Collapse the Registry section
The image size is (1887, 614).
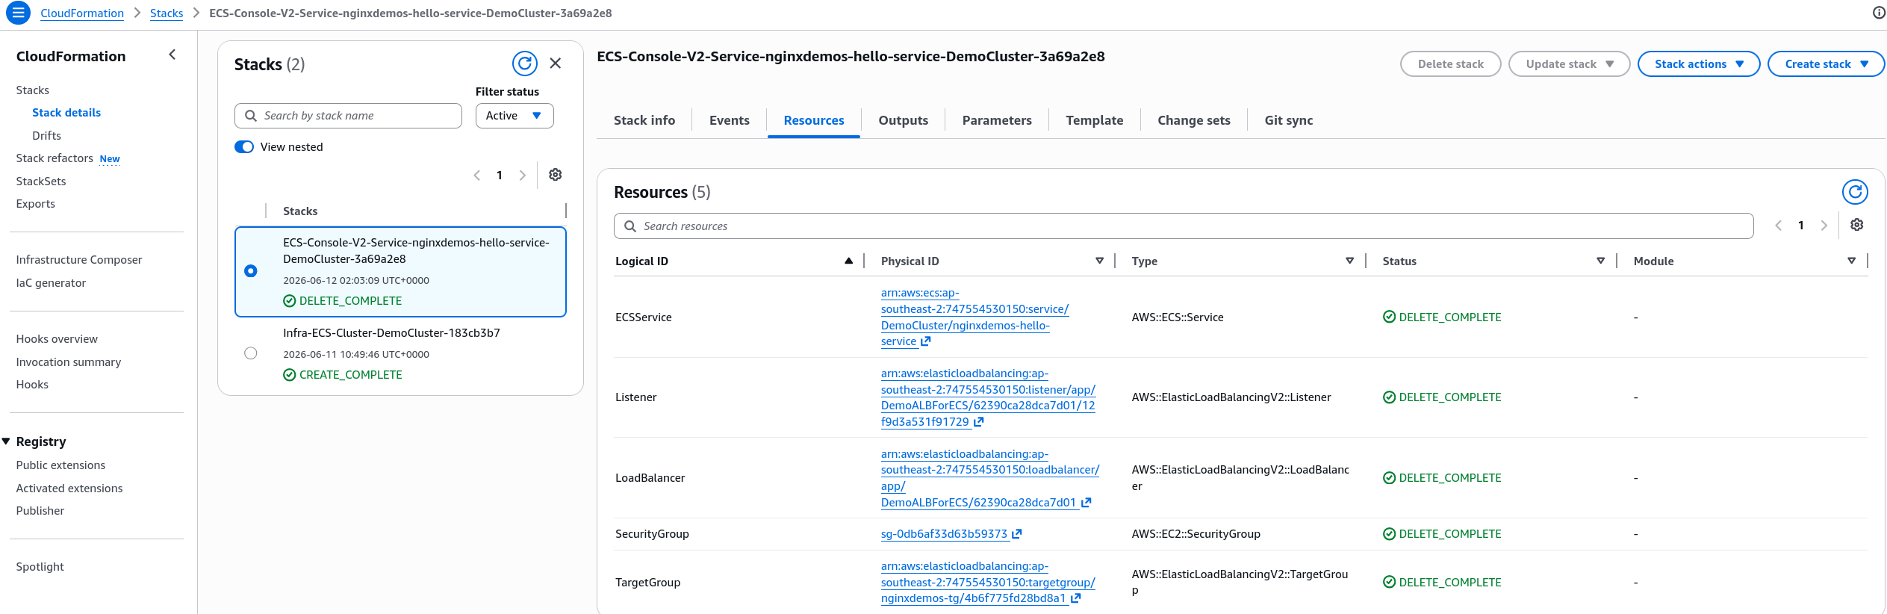click(6, 441)
